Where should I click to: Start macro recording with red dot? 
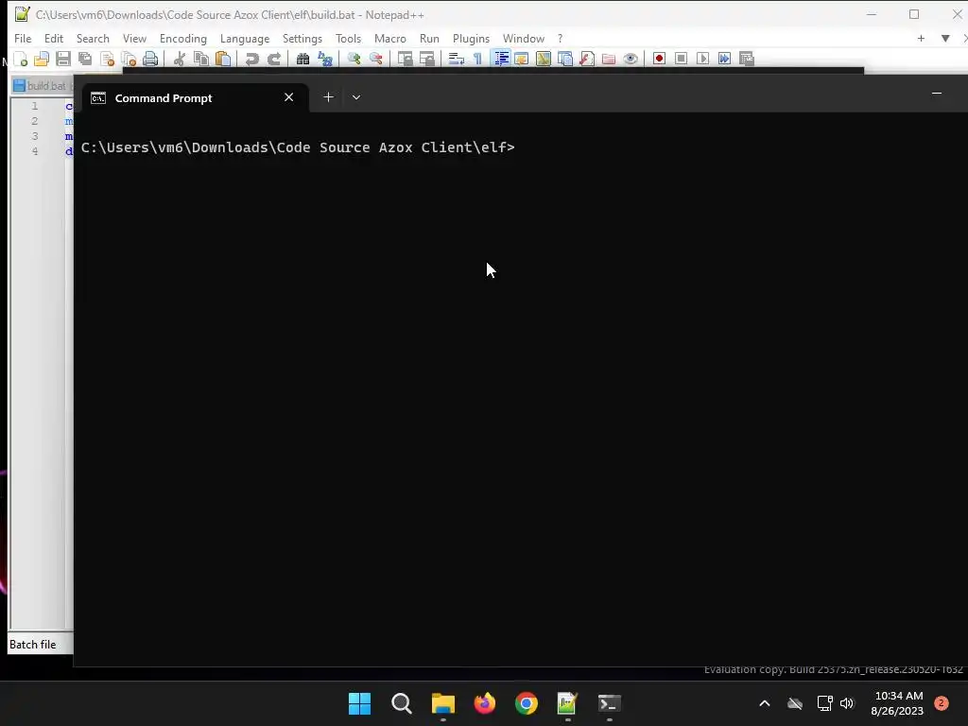point(659,59)
